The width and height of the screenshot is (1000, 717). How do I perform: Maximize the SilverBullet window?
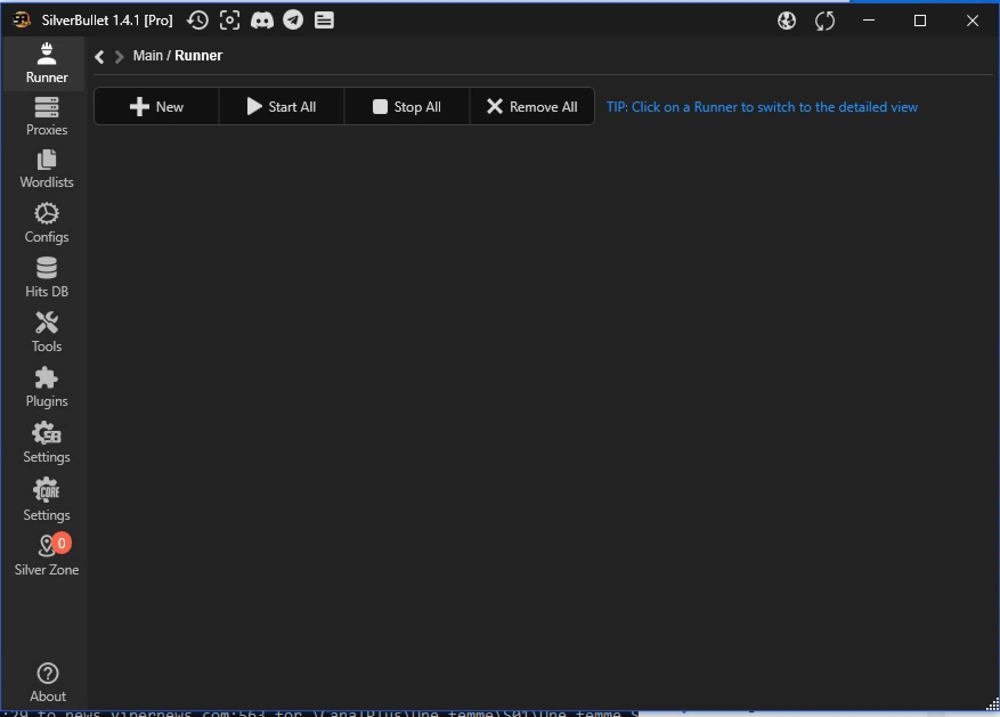[x=920, y=21]
